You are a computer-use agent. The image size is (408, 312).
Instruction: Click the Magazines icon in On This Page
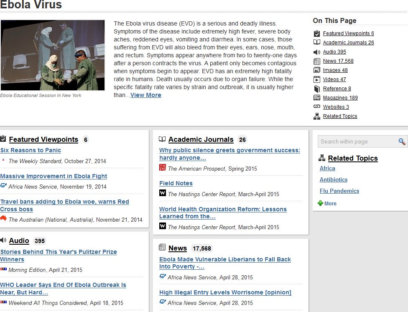point(316,98)
